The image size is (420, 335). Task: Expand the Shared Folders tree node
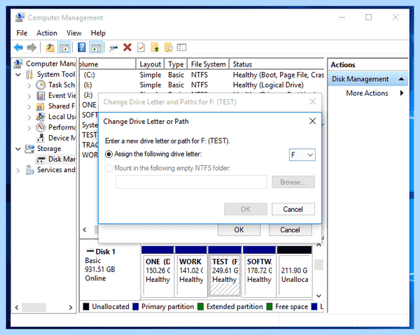(29, 107)
